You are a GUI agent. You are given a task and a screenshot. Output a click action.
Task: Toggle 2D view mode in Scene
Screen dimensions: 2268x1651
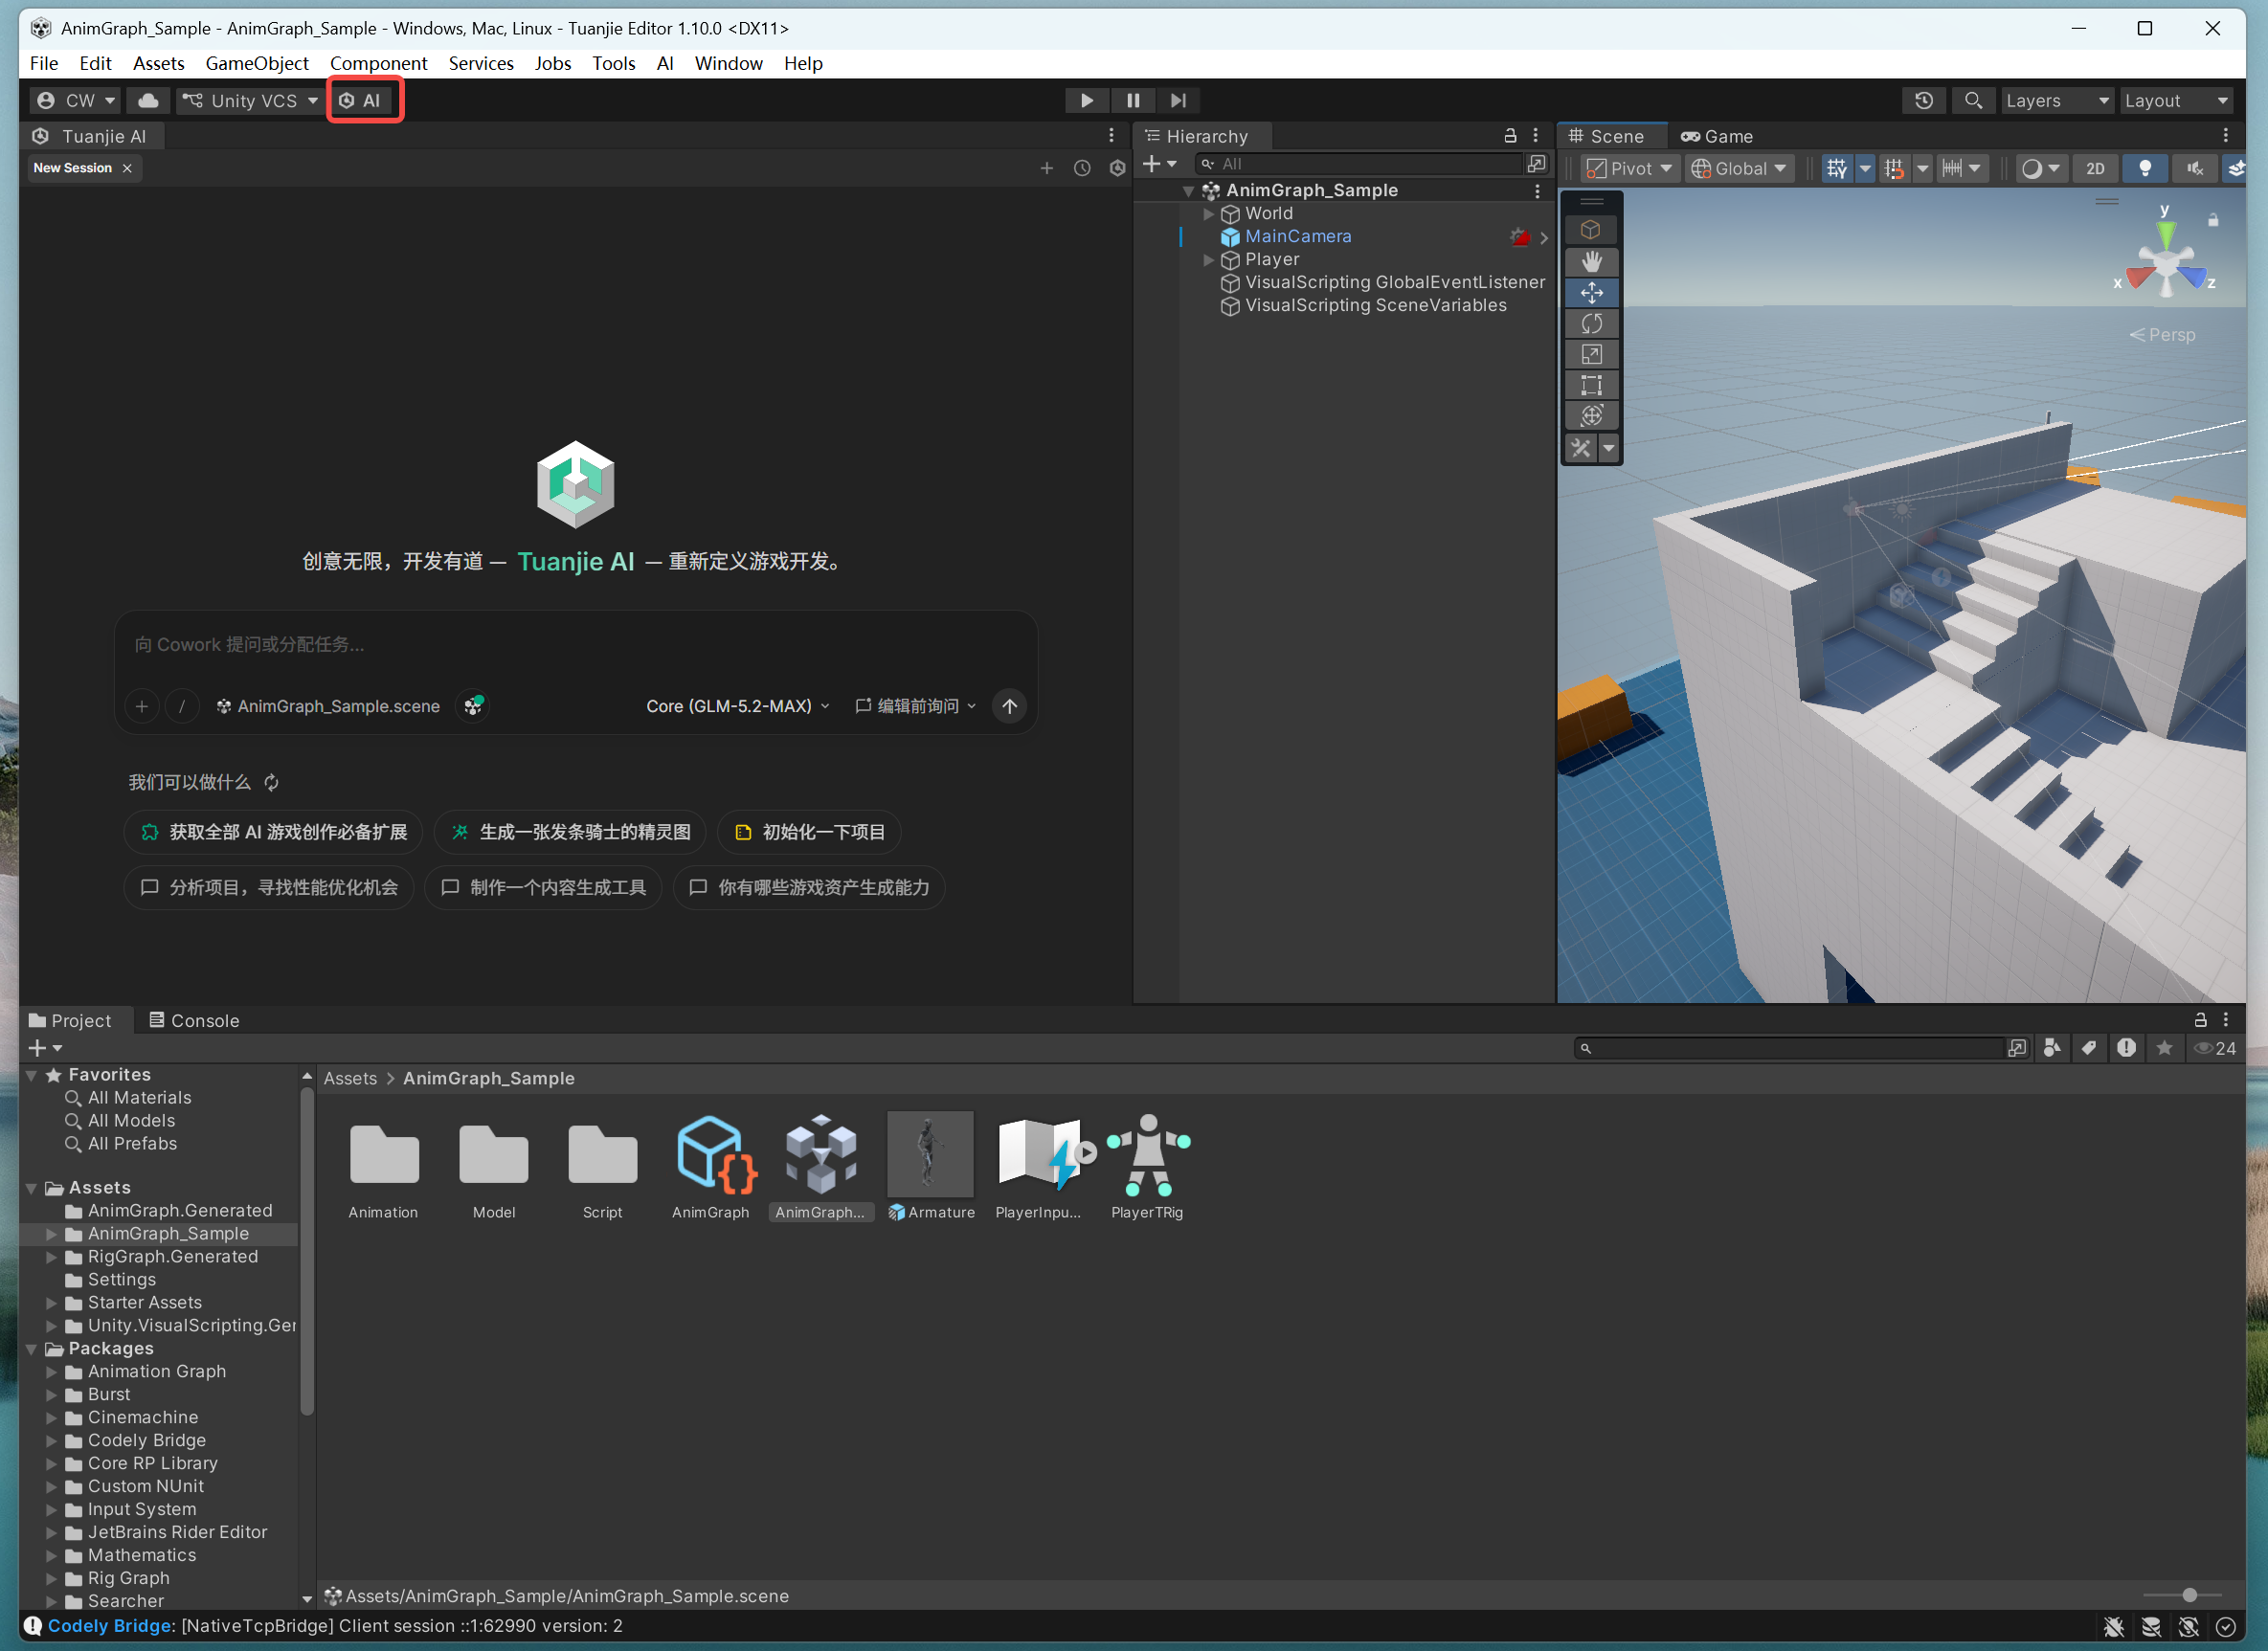2095,169
